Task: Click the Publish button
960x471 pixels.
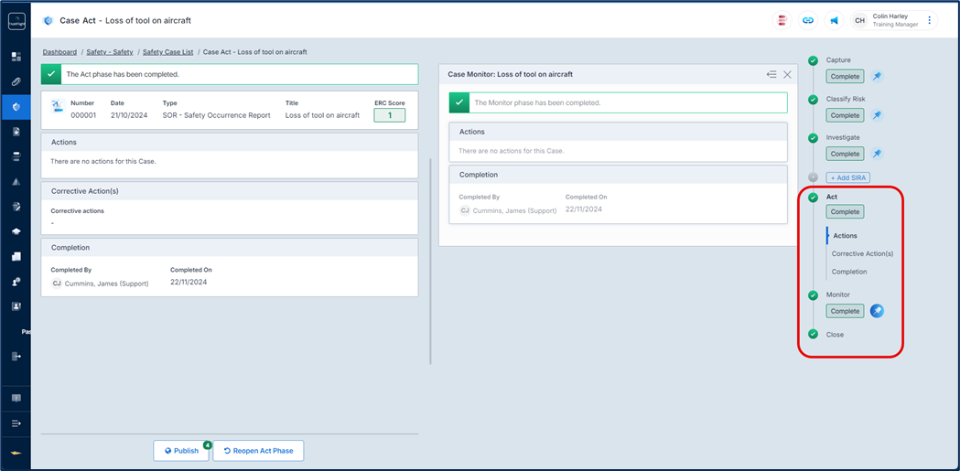Action: coord(181,451)
